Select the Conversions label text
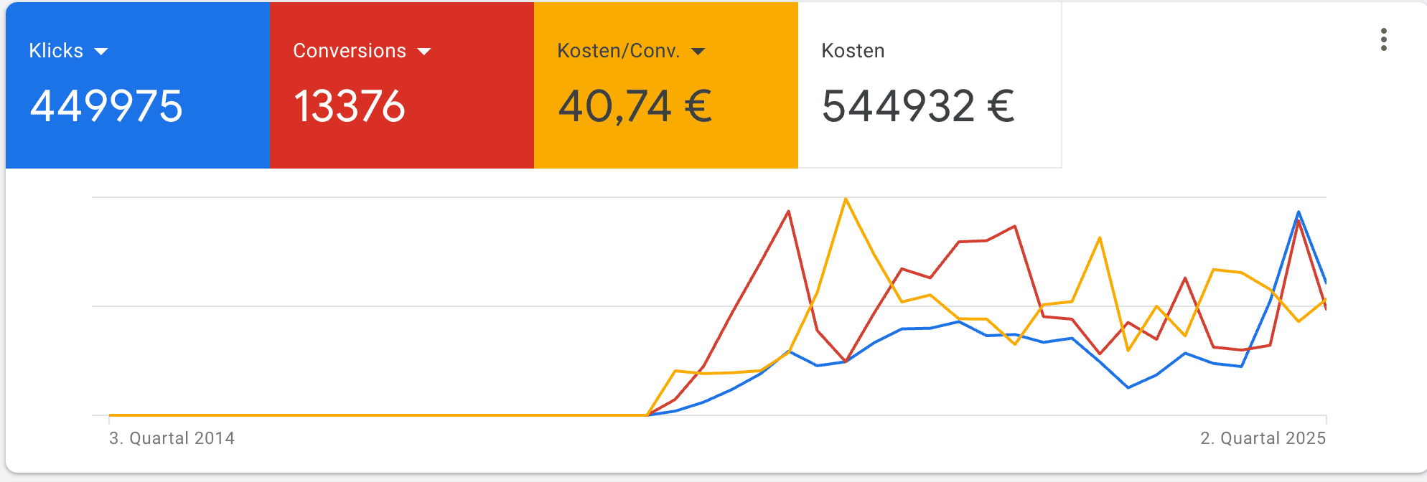 click(x=350, y=51)
